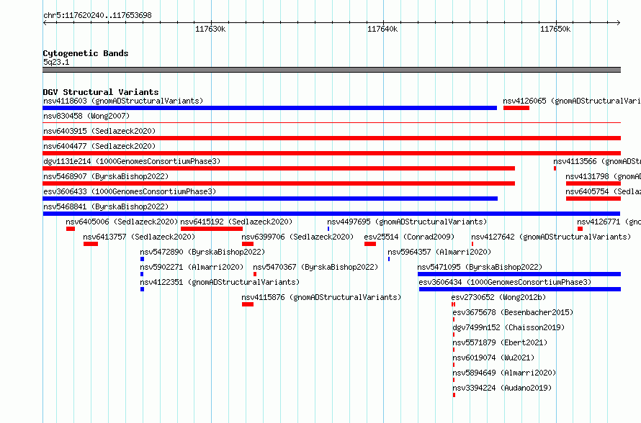Click the blue bar under nsv5471095
641x423 pixels.
pyautogui.click(x=519, y=274)
